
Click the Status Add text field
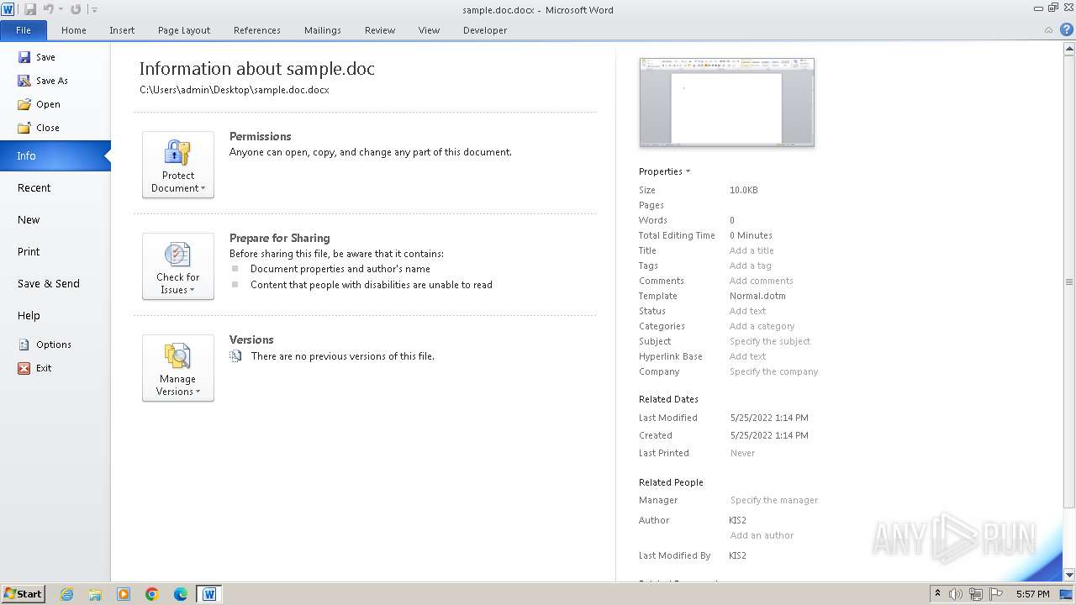[x=747, y=311]
